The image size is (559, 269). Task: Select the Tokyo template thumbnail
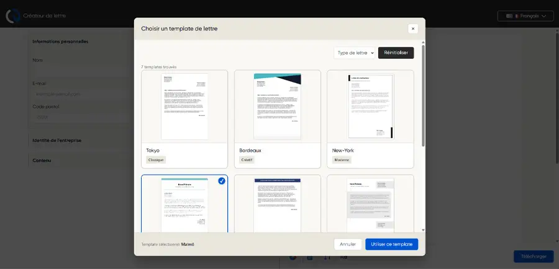(x=184, y=107)
